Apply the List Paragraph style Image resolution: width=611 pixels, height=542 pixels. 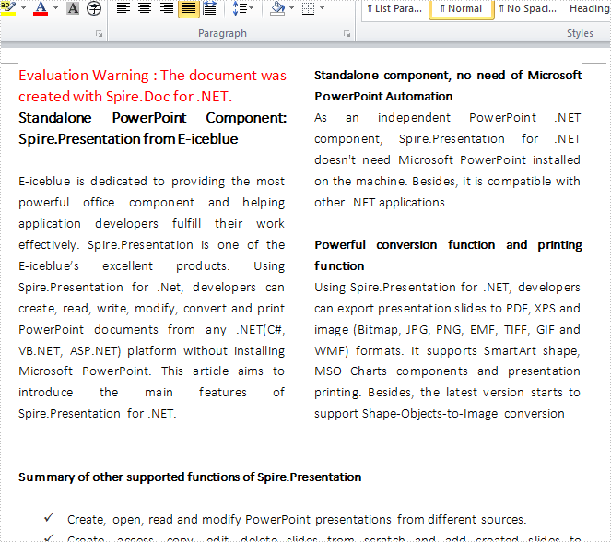click(x=394, y=8)
